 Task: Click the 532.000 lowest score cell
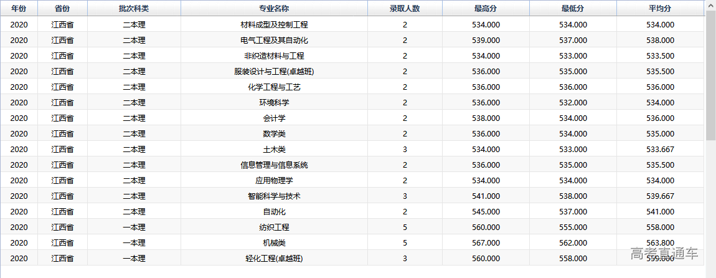tap(573, 103)
